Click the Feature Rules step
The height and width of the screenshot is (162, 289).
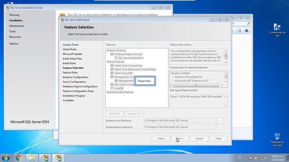[70, 72]
